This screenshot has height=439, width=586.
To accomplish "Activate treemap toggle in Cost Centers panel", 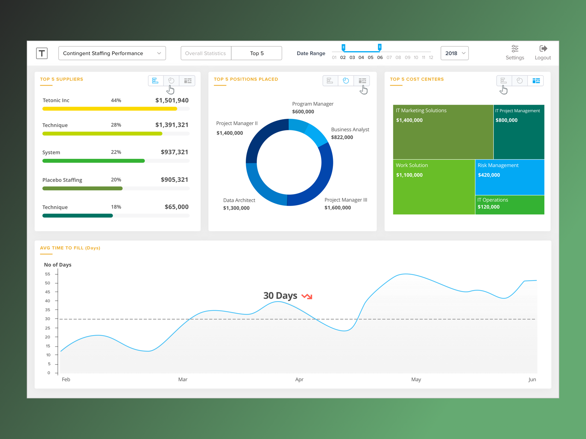I will pos(536,80).
